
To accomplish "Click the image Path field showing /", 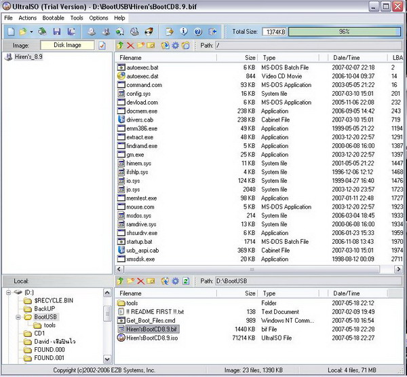I will [309, 46].
